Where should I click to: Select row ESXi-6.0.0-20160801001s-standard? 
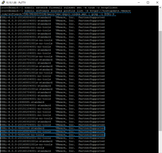53,83
